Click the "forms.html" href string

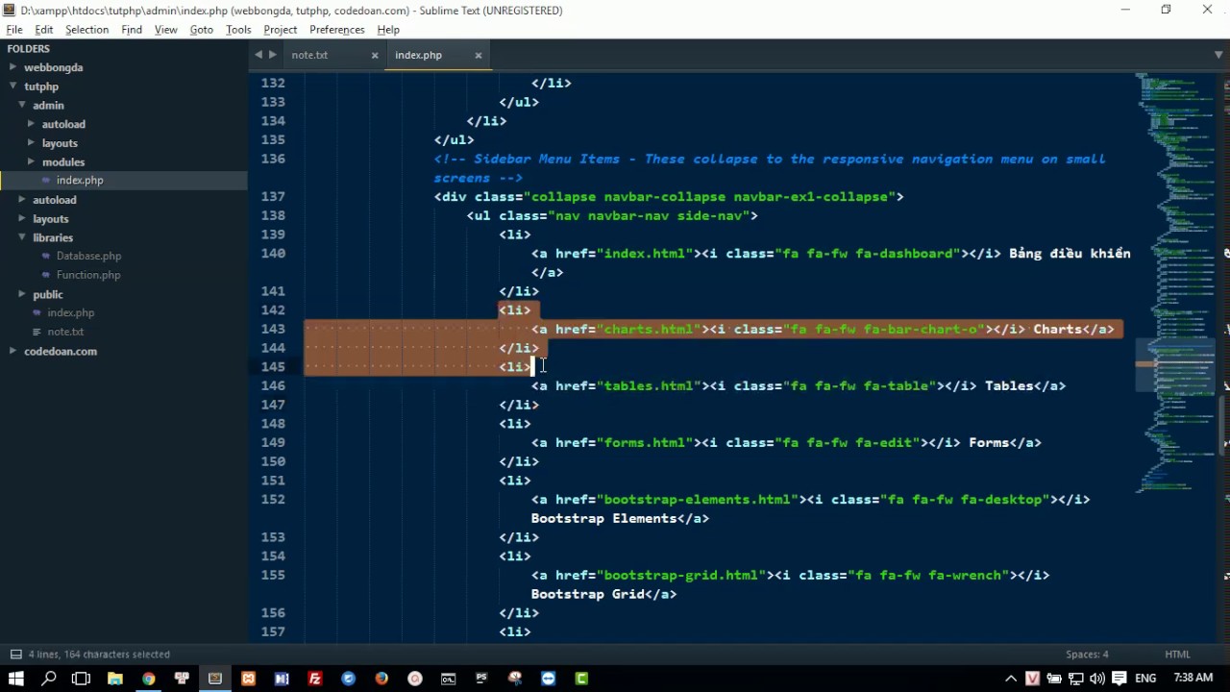645,442
